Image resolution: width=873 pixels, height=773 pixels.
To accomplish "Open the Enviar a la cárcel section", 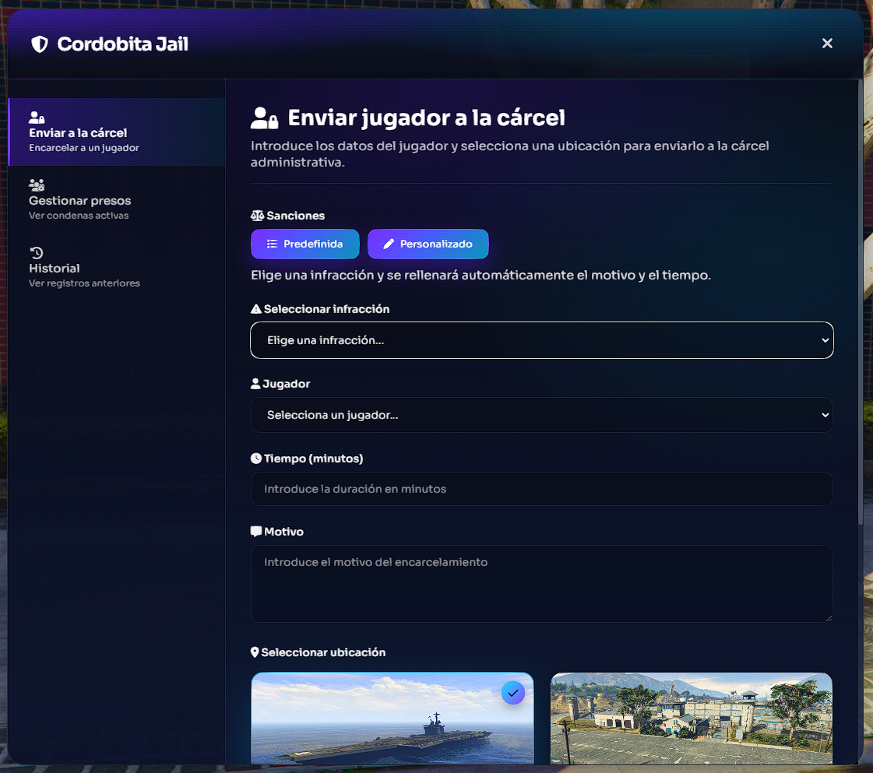I will 117,132.
